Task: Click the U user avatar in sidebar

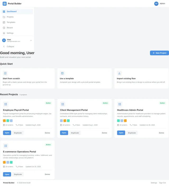Action: click(x=4, y=40)
